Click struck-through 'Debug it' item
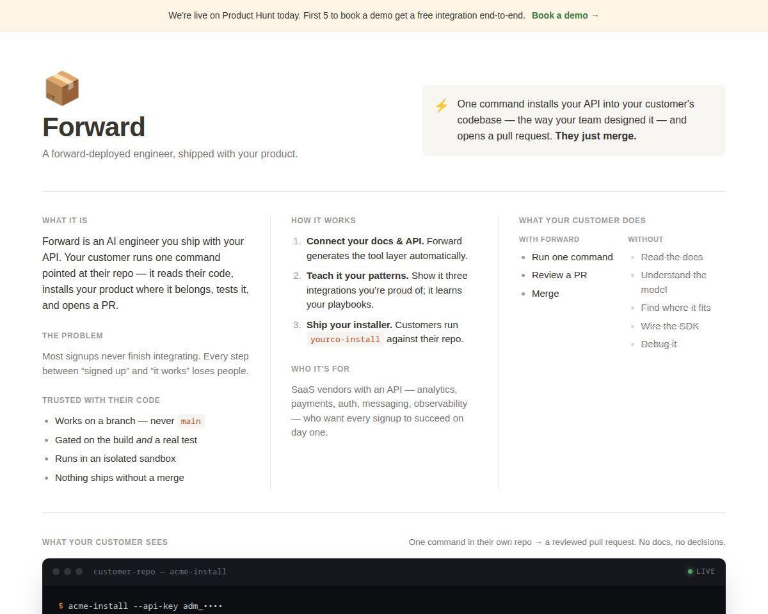Screen dimensions: 768x614 tap(659, 344)
